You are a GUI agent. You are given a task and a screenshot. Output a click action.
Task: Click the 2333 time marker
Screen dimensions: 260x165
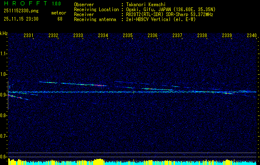[78, 35]
